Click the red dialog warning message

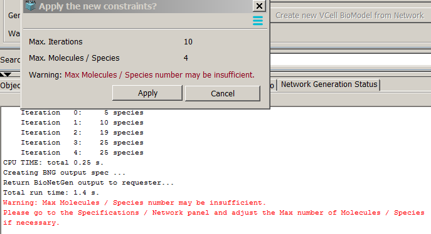point(159,75)
